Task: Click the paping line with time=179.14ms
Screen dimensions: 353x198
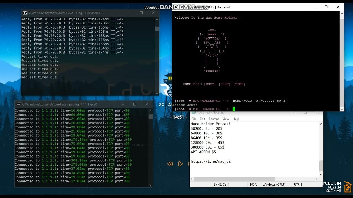Action: 73,140
